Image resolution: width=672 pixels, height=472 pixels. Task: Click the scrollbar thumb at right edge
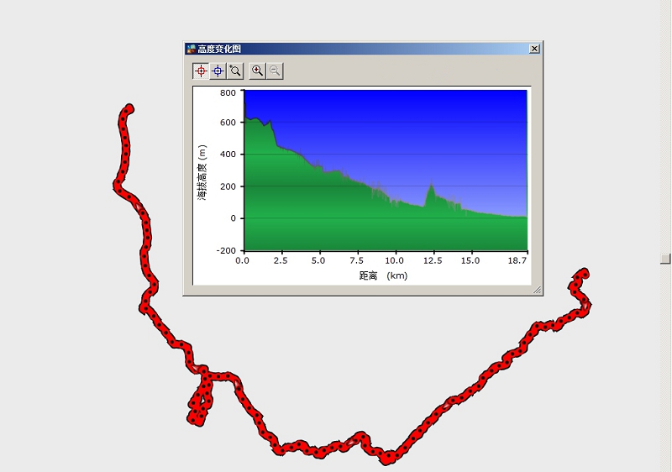[665, 259]
